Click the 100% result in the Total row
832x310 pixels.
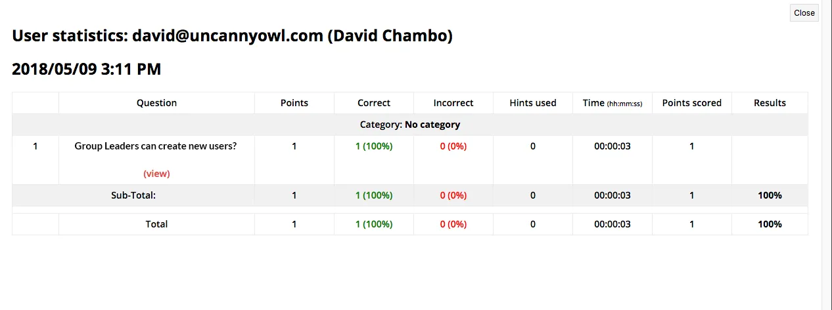tap(770, 224)
